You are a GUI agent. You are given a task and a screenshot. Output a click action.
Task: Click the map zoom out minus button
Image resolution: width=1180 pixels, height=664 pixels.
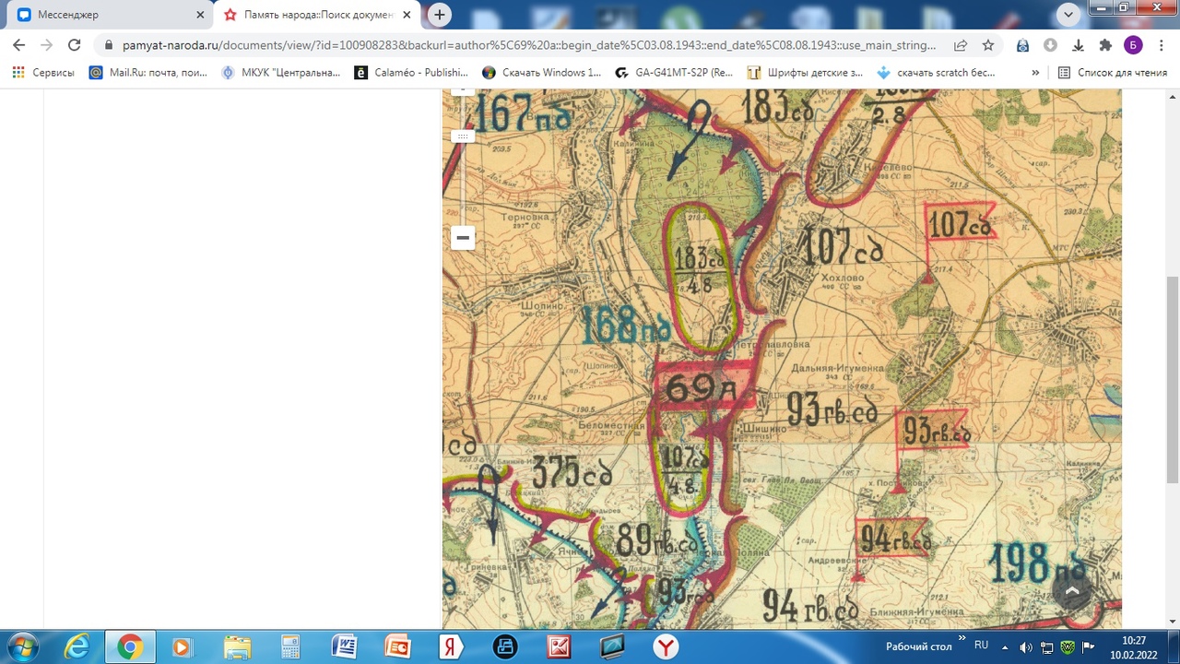pos(463,238)
